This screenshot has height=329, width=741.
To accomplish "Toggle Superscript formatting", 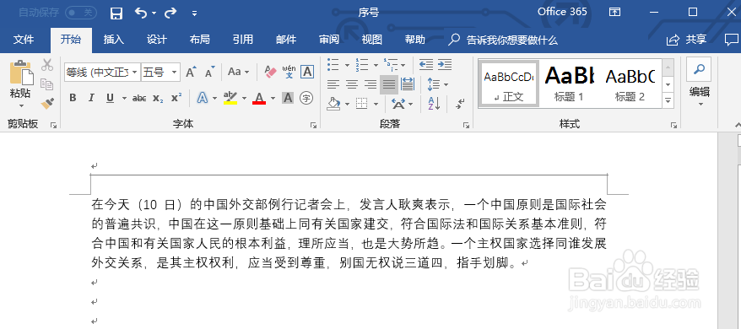I will click(x=176, y=98).
